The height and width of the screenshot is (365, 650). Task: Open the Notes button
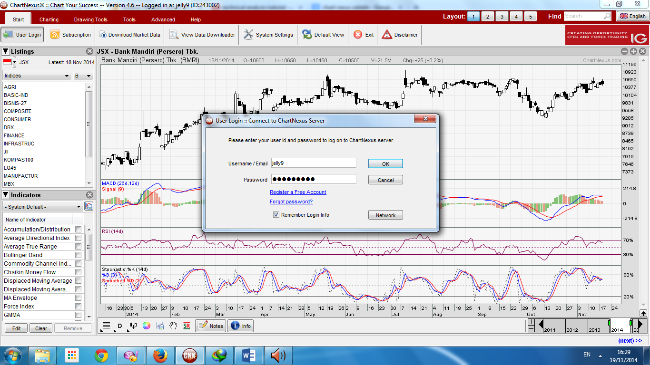point(210,326)
